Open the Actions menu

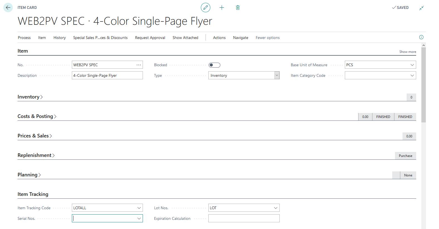pyautogui.click(x=219, y=38)
